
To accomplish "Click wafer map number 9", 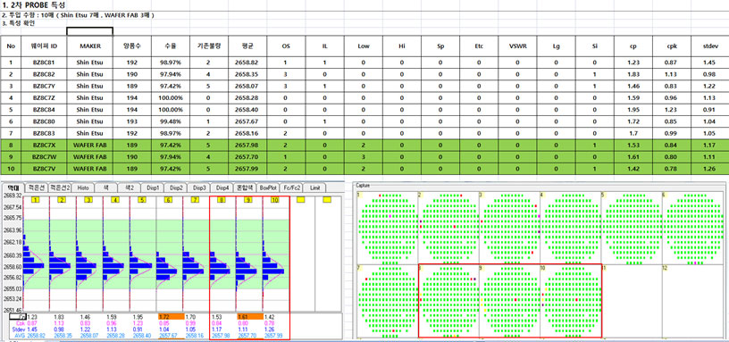I will tap(508, 300).
